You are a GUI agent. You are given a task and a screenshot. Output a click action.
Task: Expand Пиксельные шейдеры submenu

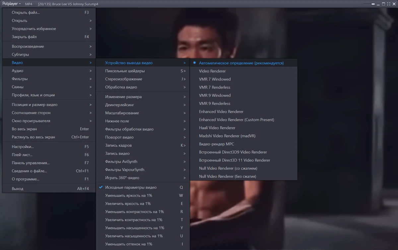coord(143,71)
